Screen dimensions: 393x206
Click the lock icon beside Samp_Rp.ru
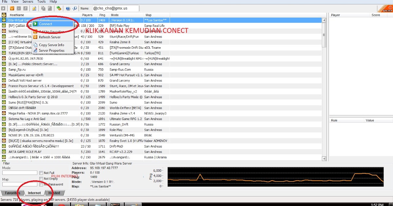[x=4, y=70]
